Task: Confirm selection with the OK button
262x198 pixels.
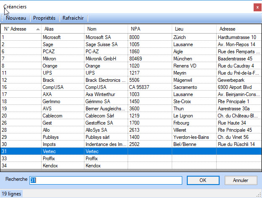Action: (x=203, y=180)
